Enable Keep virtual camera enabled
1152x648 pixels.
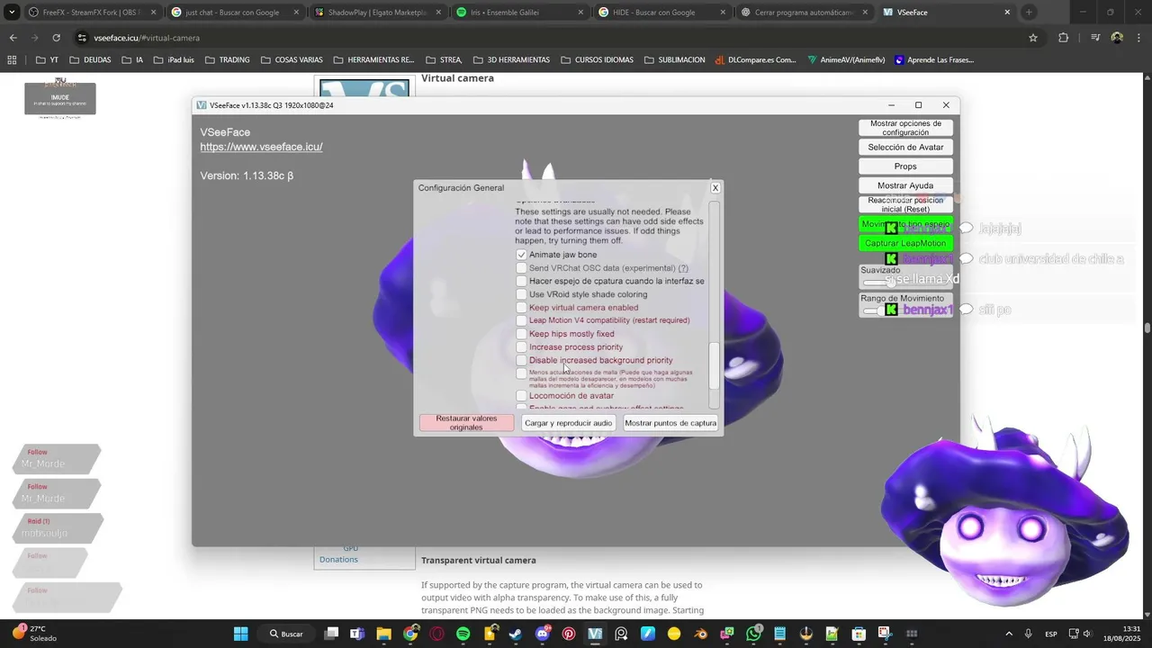coord(521,308)
